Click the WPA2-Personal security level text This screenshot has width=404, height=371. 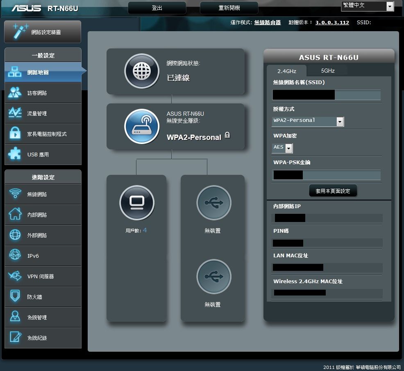194,137
